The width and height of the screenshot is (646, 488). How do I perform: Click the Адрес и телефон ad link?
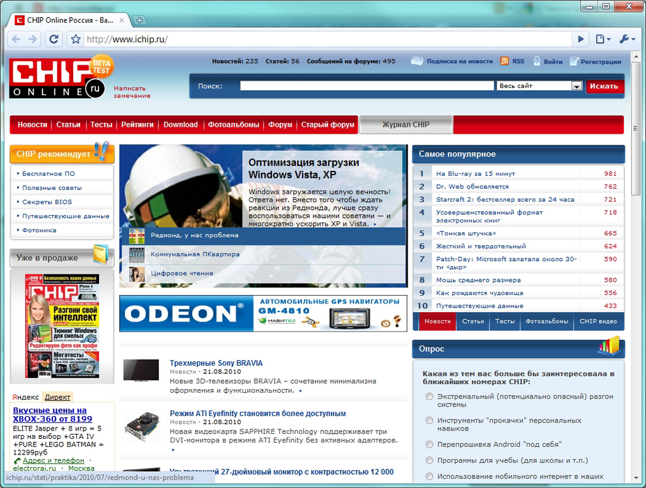(53, 460)
